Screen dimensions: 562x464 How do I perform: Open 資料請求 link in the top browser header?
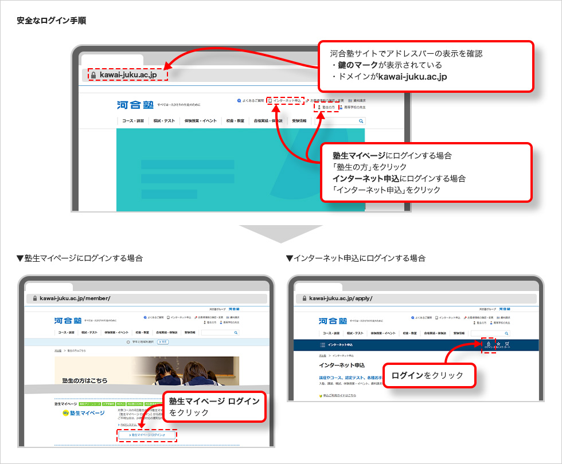(357, 101)
